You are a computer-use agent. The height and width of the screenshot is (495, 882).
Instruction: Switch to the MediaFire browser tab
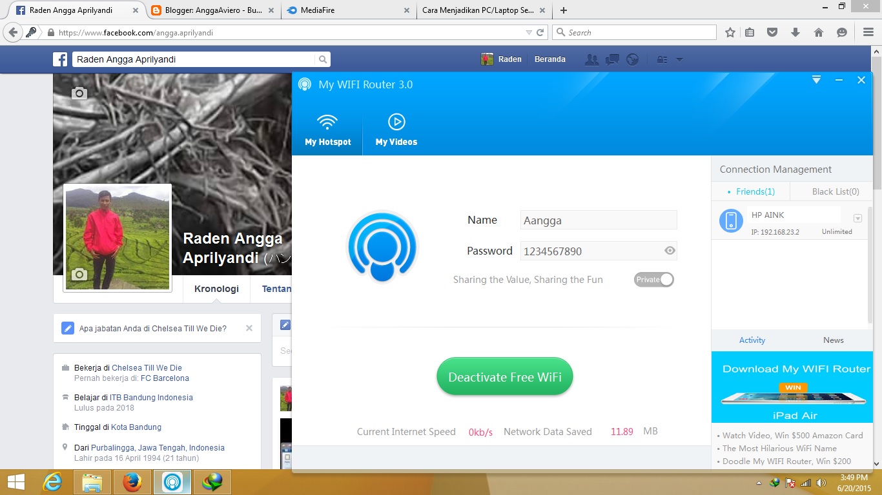[349, 10]
